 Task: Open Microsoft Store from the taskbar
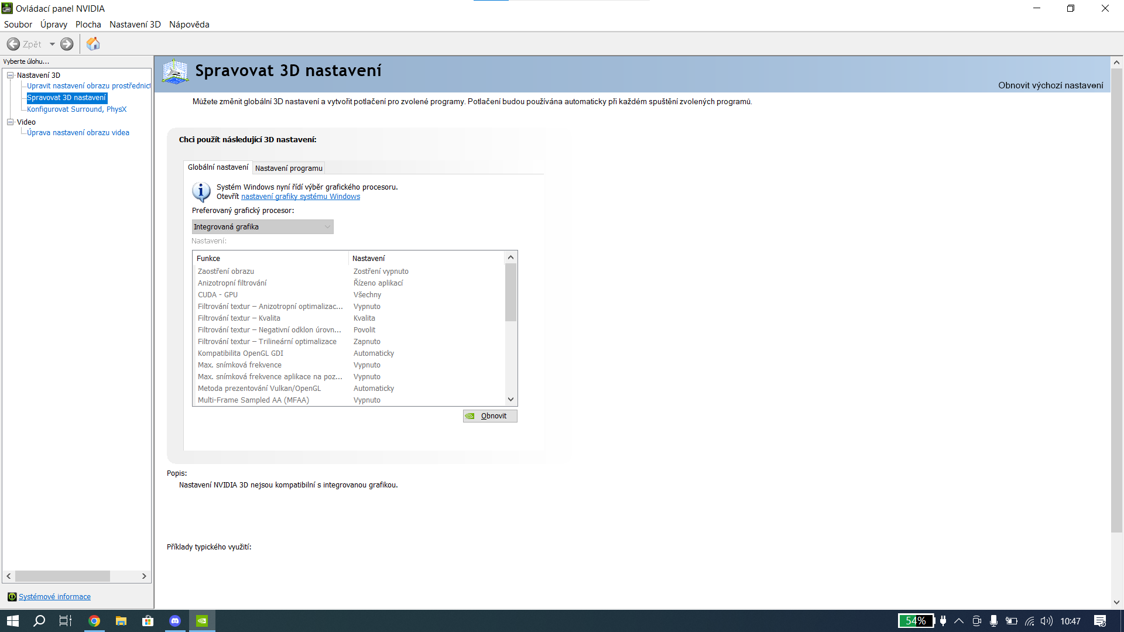pyautogui.click(x=148, y=621)
